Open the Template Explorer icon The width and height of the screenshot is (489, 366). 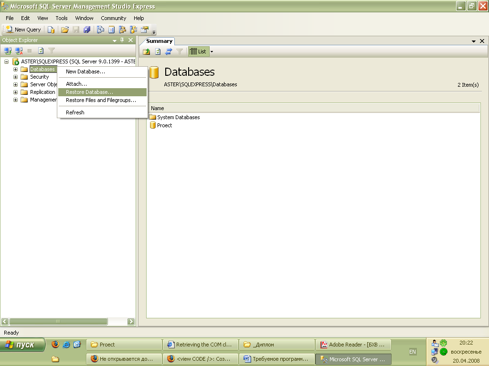[134, 30]
